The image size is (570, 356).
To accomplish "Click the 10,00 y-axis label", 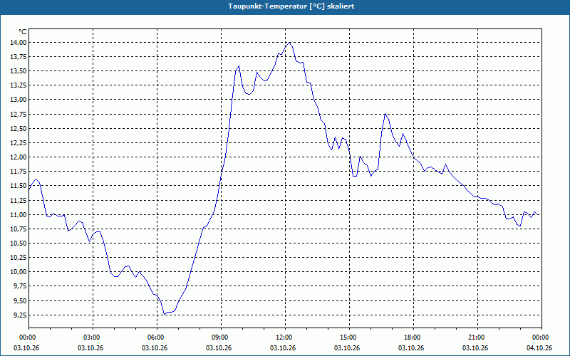I will point(19,272).
